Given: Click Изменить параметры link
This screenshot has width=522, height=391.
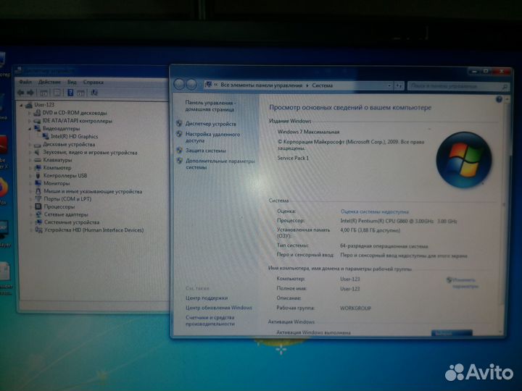Looking at the screenshot, I should click(465, 283).
